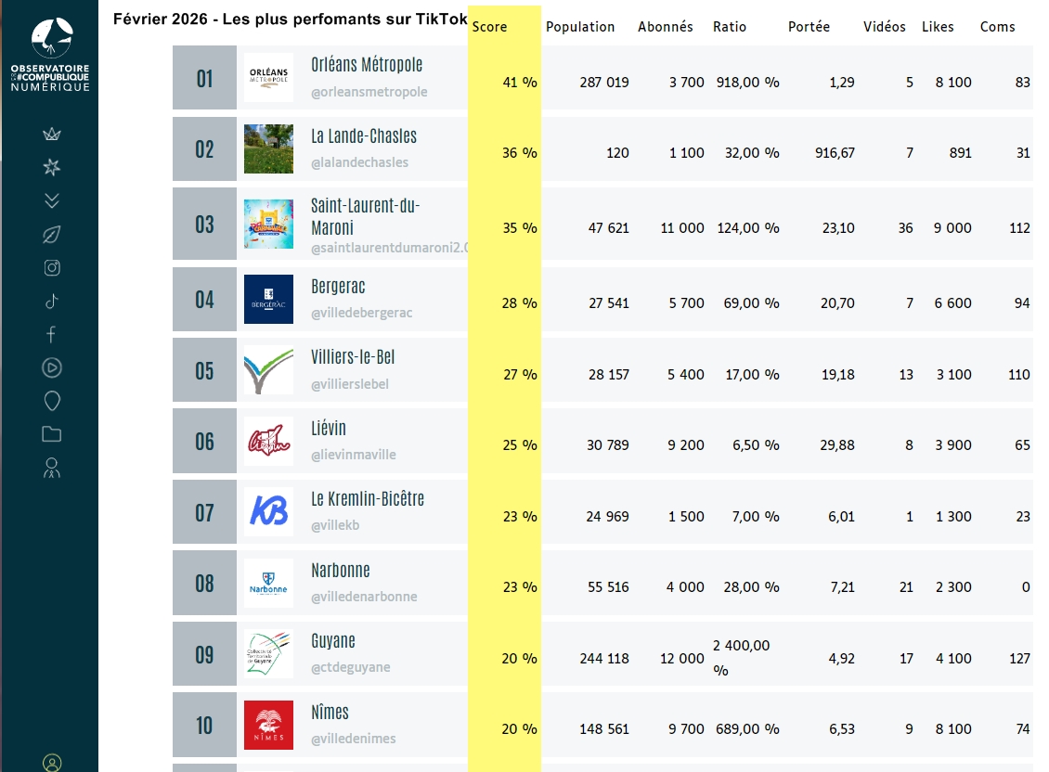This screenshot has height=772, width=1049.
Task: Open the Saint-Laurent-du-Maroni name link
Action: point(365,216)
